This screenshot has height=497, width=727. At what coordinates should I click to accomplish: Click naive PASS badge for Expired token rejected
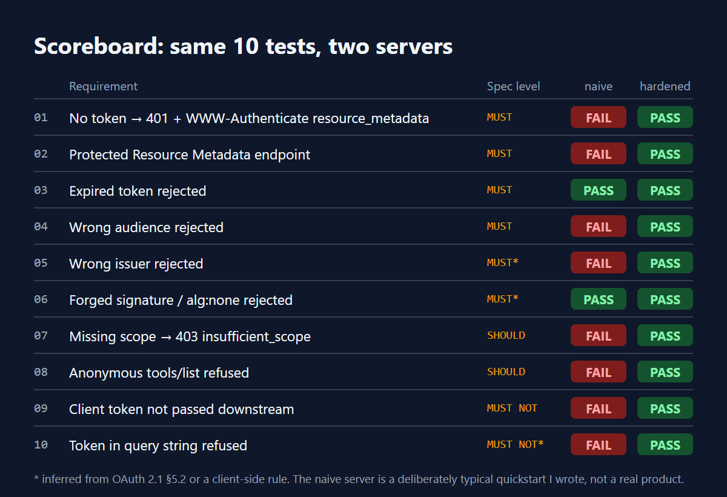(x=598, y=190)
